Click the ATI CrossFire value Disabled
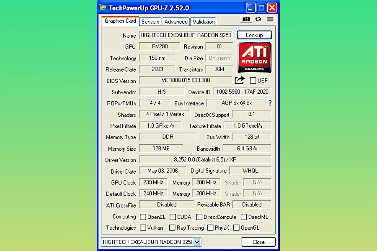Screen dimensions: 377x251 [x=167, y=205]
